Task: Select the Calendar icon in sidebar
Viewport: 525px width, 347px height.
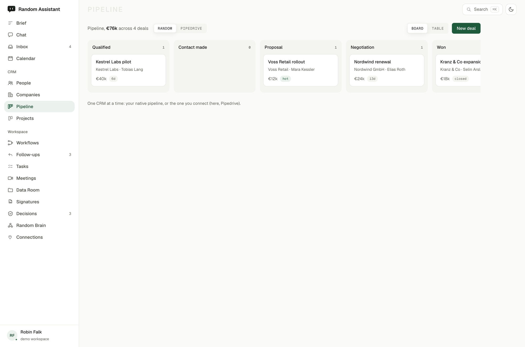Action: (x=10, y=58)
